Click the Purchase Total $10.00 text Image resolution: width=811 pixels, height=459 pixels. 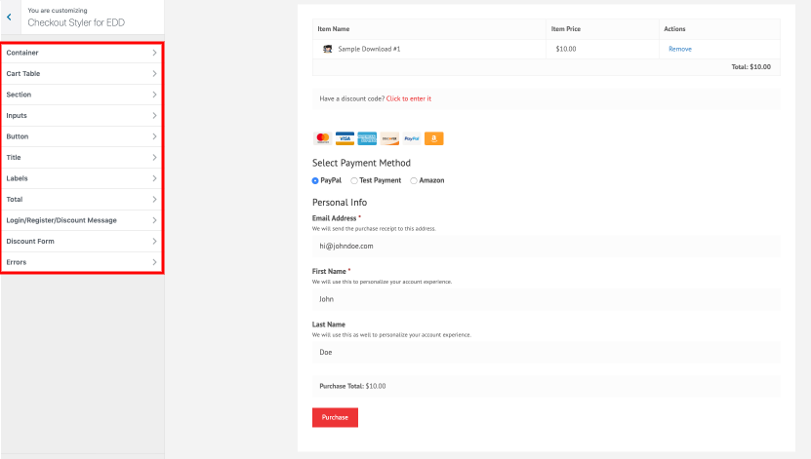tap(352, 386)
